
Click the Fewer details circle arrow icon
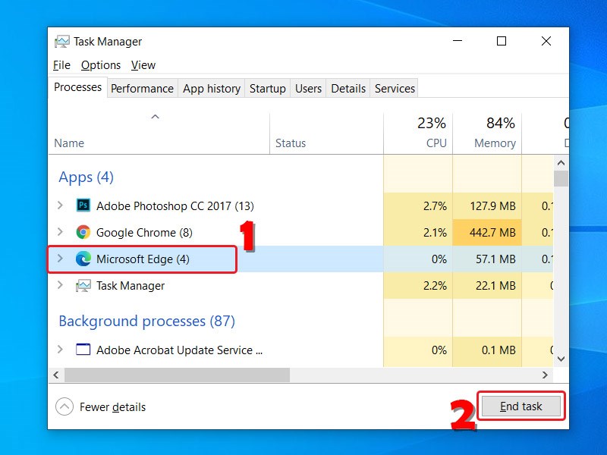64,406
